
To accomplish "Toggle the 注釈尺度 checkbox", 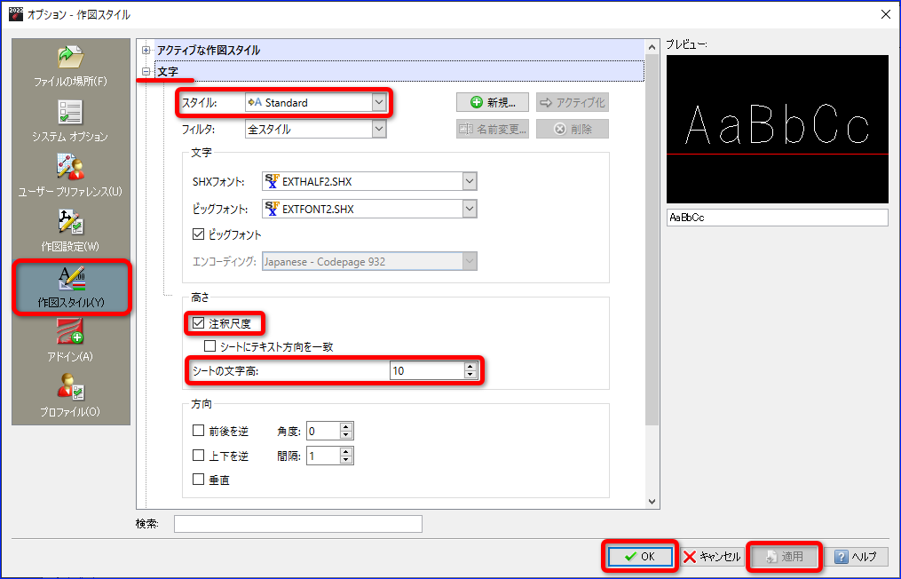I will pos(199,323).
